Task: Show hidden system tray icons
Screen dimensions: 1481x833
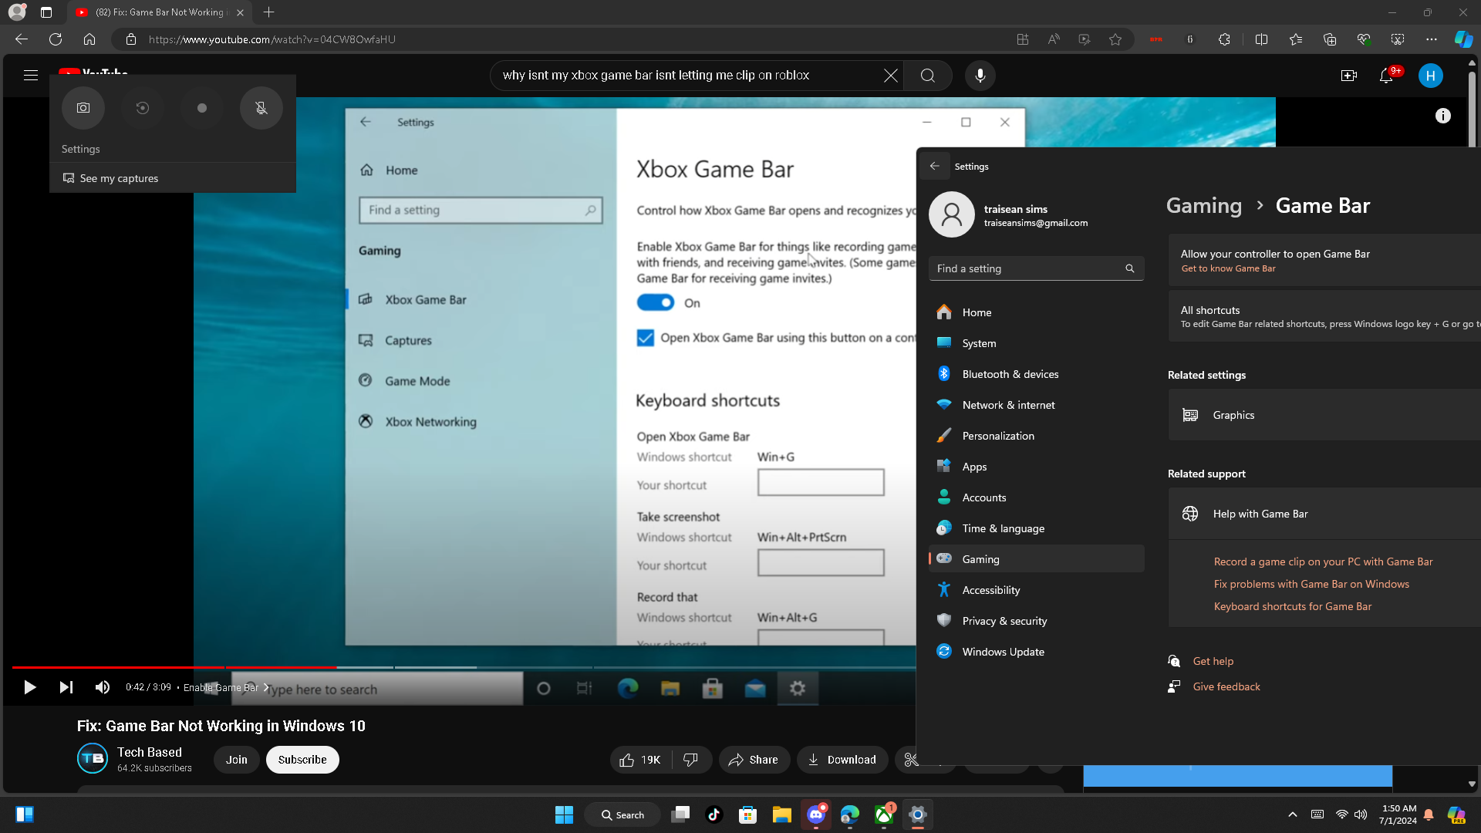Action: pyautogui.click(x=1293, y=814)
